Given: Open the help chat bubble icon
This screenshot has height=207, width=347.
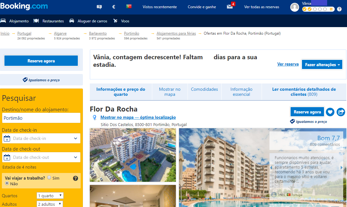Looking at the screenshot, I should coord(99,7).
